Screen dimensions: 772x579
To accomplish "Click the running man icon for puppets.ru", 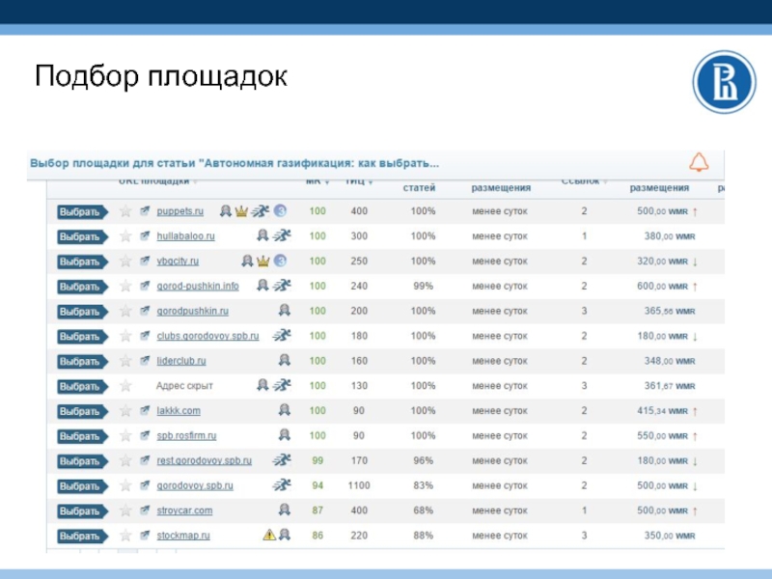I will 261,211.
